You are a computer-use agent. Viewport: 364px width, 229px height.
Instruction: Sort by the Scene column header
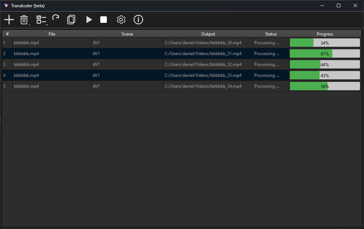127,34
